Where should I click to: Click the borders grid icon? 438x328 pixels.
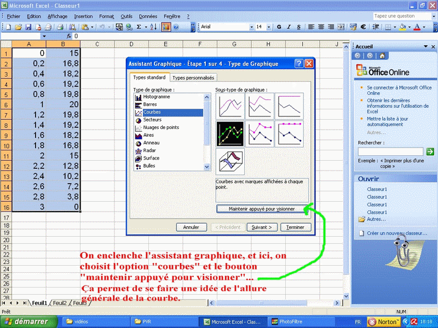(388, 27)
